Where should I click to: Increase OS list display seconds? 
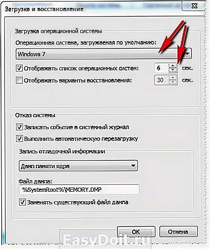point(173,66)
